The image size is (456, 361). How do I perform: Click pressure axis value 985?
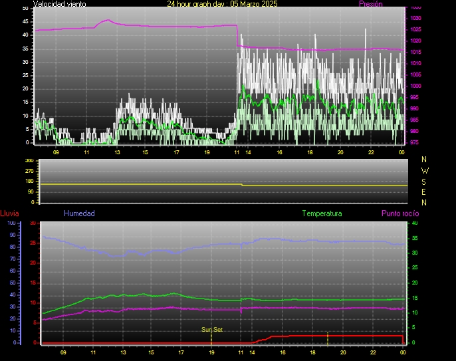coord(414,120)
